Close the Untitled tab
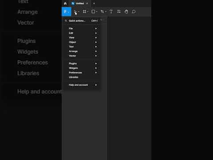 [87, 4]
